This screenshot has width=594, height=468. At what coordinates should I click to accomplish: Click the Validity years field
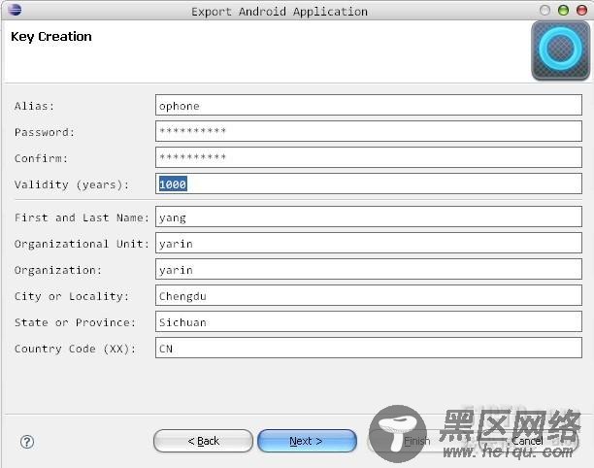point(369,184)
